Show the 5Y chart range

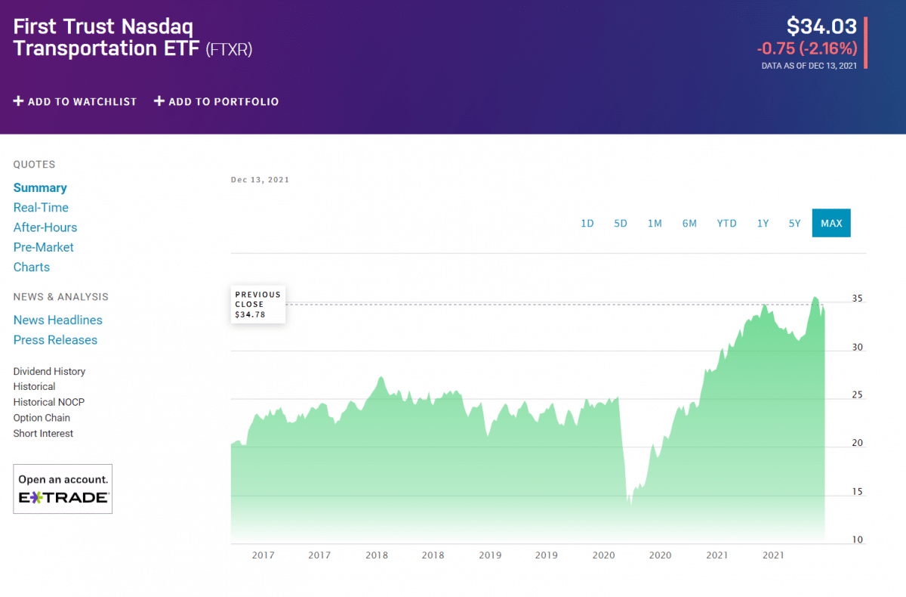pyautogui.click(x=794, y=223)
